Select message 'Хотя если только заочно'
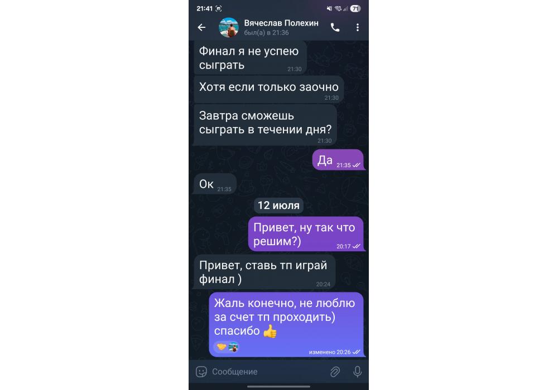The width and height of the screenshot is (558, 390). coord(269,89)
